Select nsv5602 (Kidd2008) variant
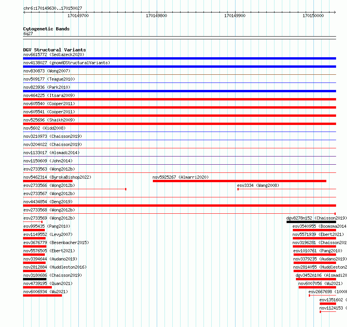Viewport: 347px width, 327px height. (x=44, y=128)
